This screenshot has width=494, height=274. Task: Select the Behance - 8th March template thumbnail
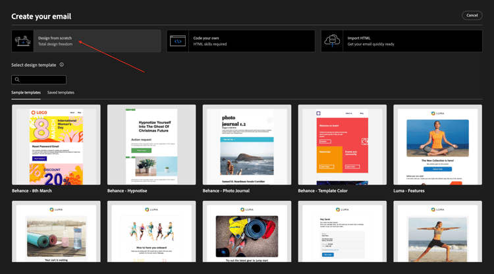click(56, 145)
